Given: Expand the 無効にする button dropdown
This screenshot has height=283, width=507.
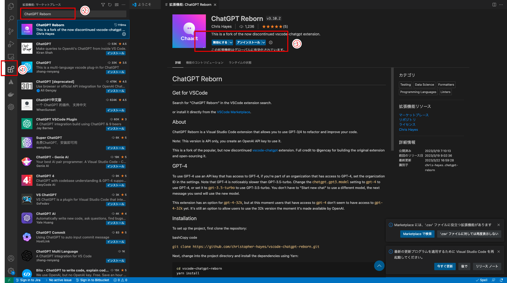Looking at the screenshot, I should click(231, 42).
